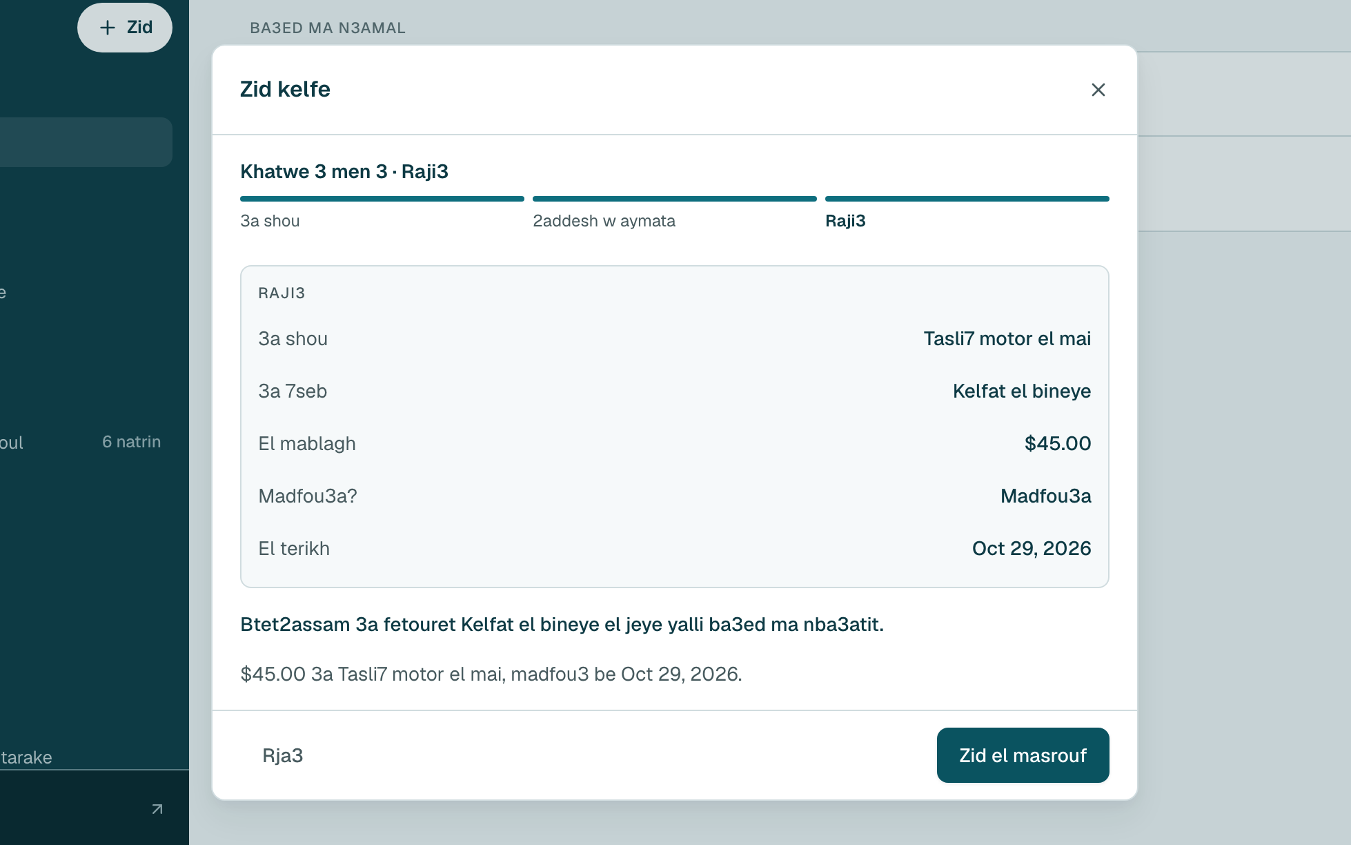Click the highlighted sidebar item

click(x=86, y=142)
